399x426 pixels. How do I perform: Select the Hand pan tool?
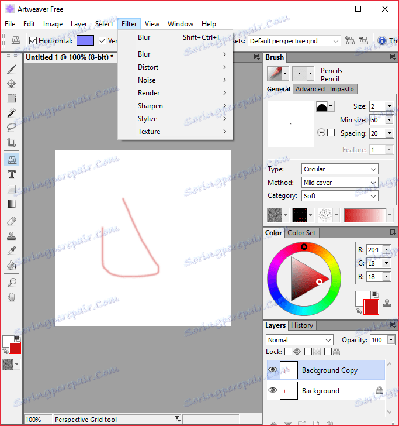click(12, 297)
